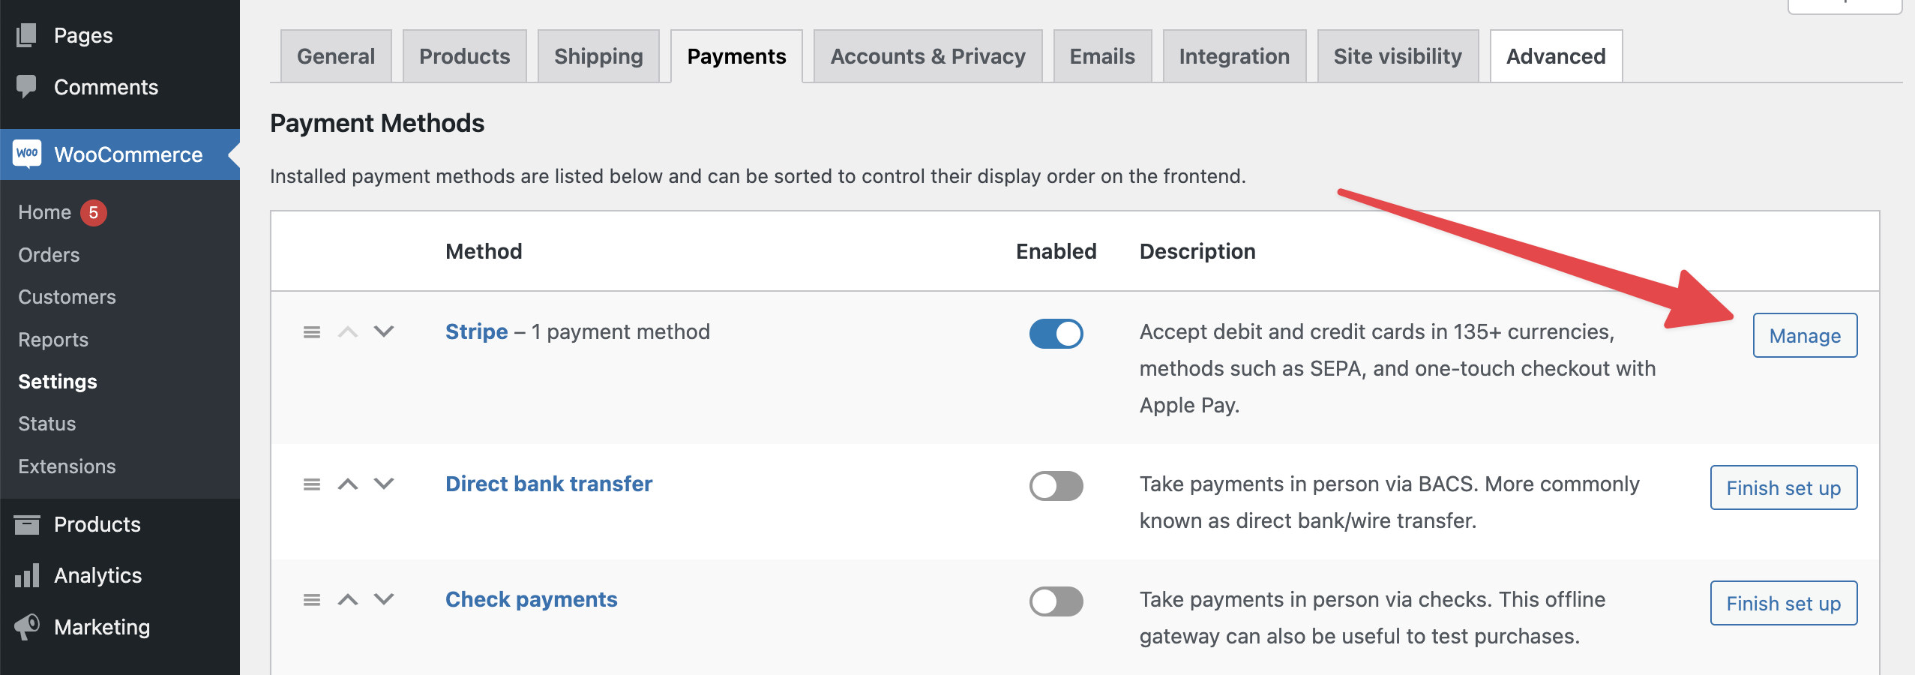Click the Pages icon in sidebar
Screen dimensions: 1915x675
27,34
